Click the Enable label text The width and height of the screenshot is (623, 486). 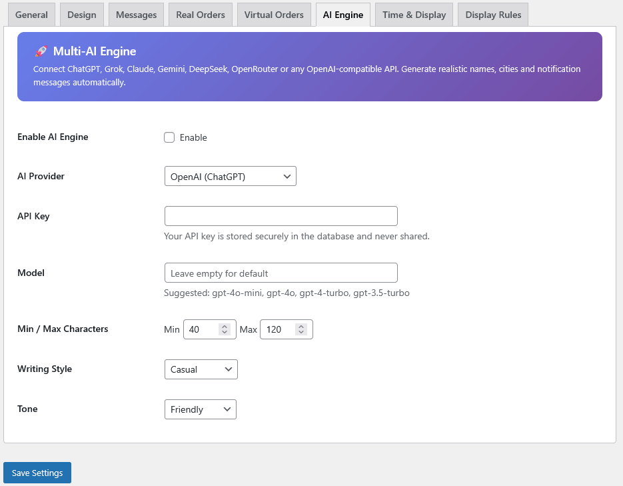(x=193, y=137)
